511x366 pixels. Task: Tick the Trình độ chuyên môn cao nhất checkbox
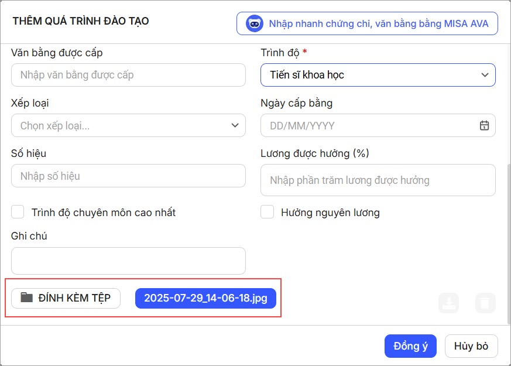click(18, 212)
